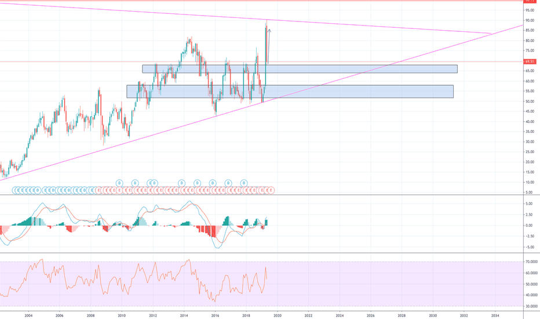Click the 70.0000 RSI axis label

click(531, 262)
